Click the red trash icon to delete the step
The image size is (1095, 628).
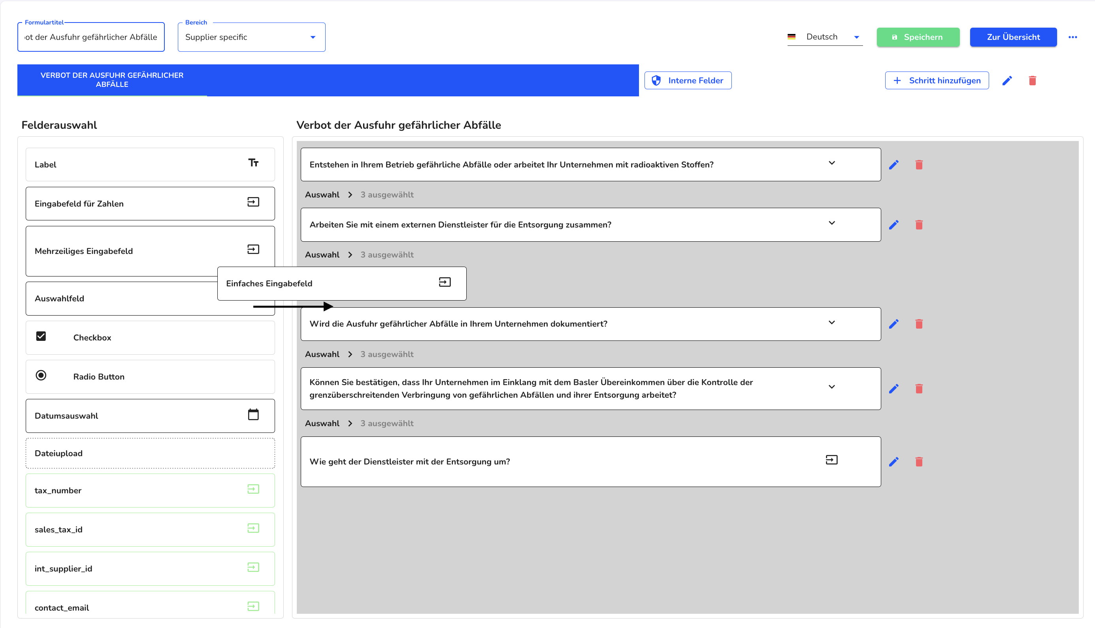(1033, 81)
